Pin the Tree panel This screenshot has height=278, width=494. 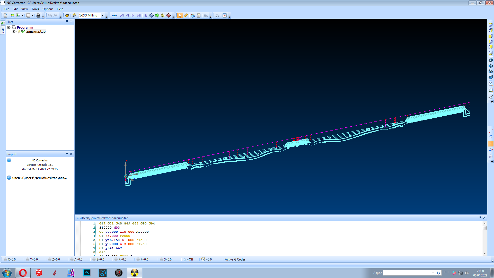click(67, 22)
